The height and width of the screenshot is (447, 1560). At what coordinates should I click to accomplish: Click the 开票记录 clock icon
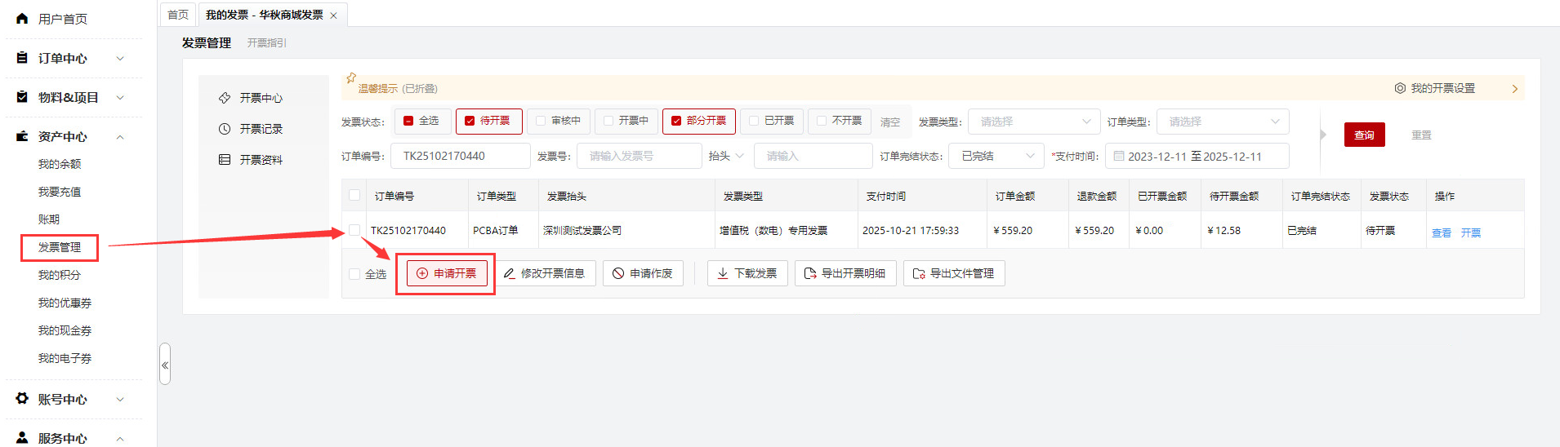(x=225, y=129)
